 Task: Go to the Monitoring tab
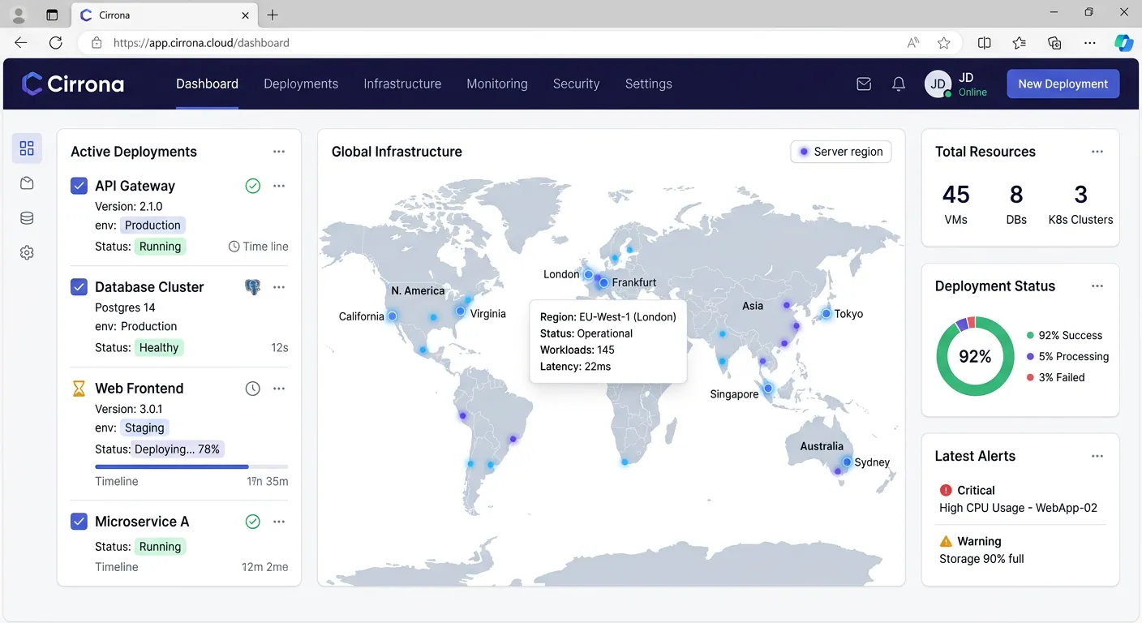(497, 84)
